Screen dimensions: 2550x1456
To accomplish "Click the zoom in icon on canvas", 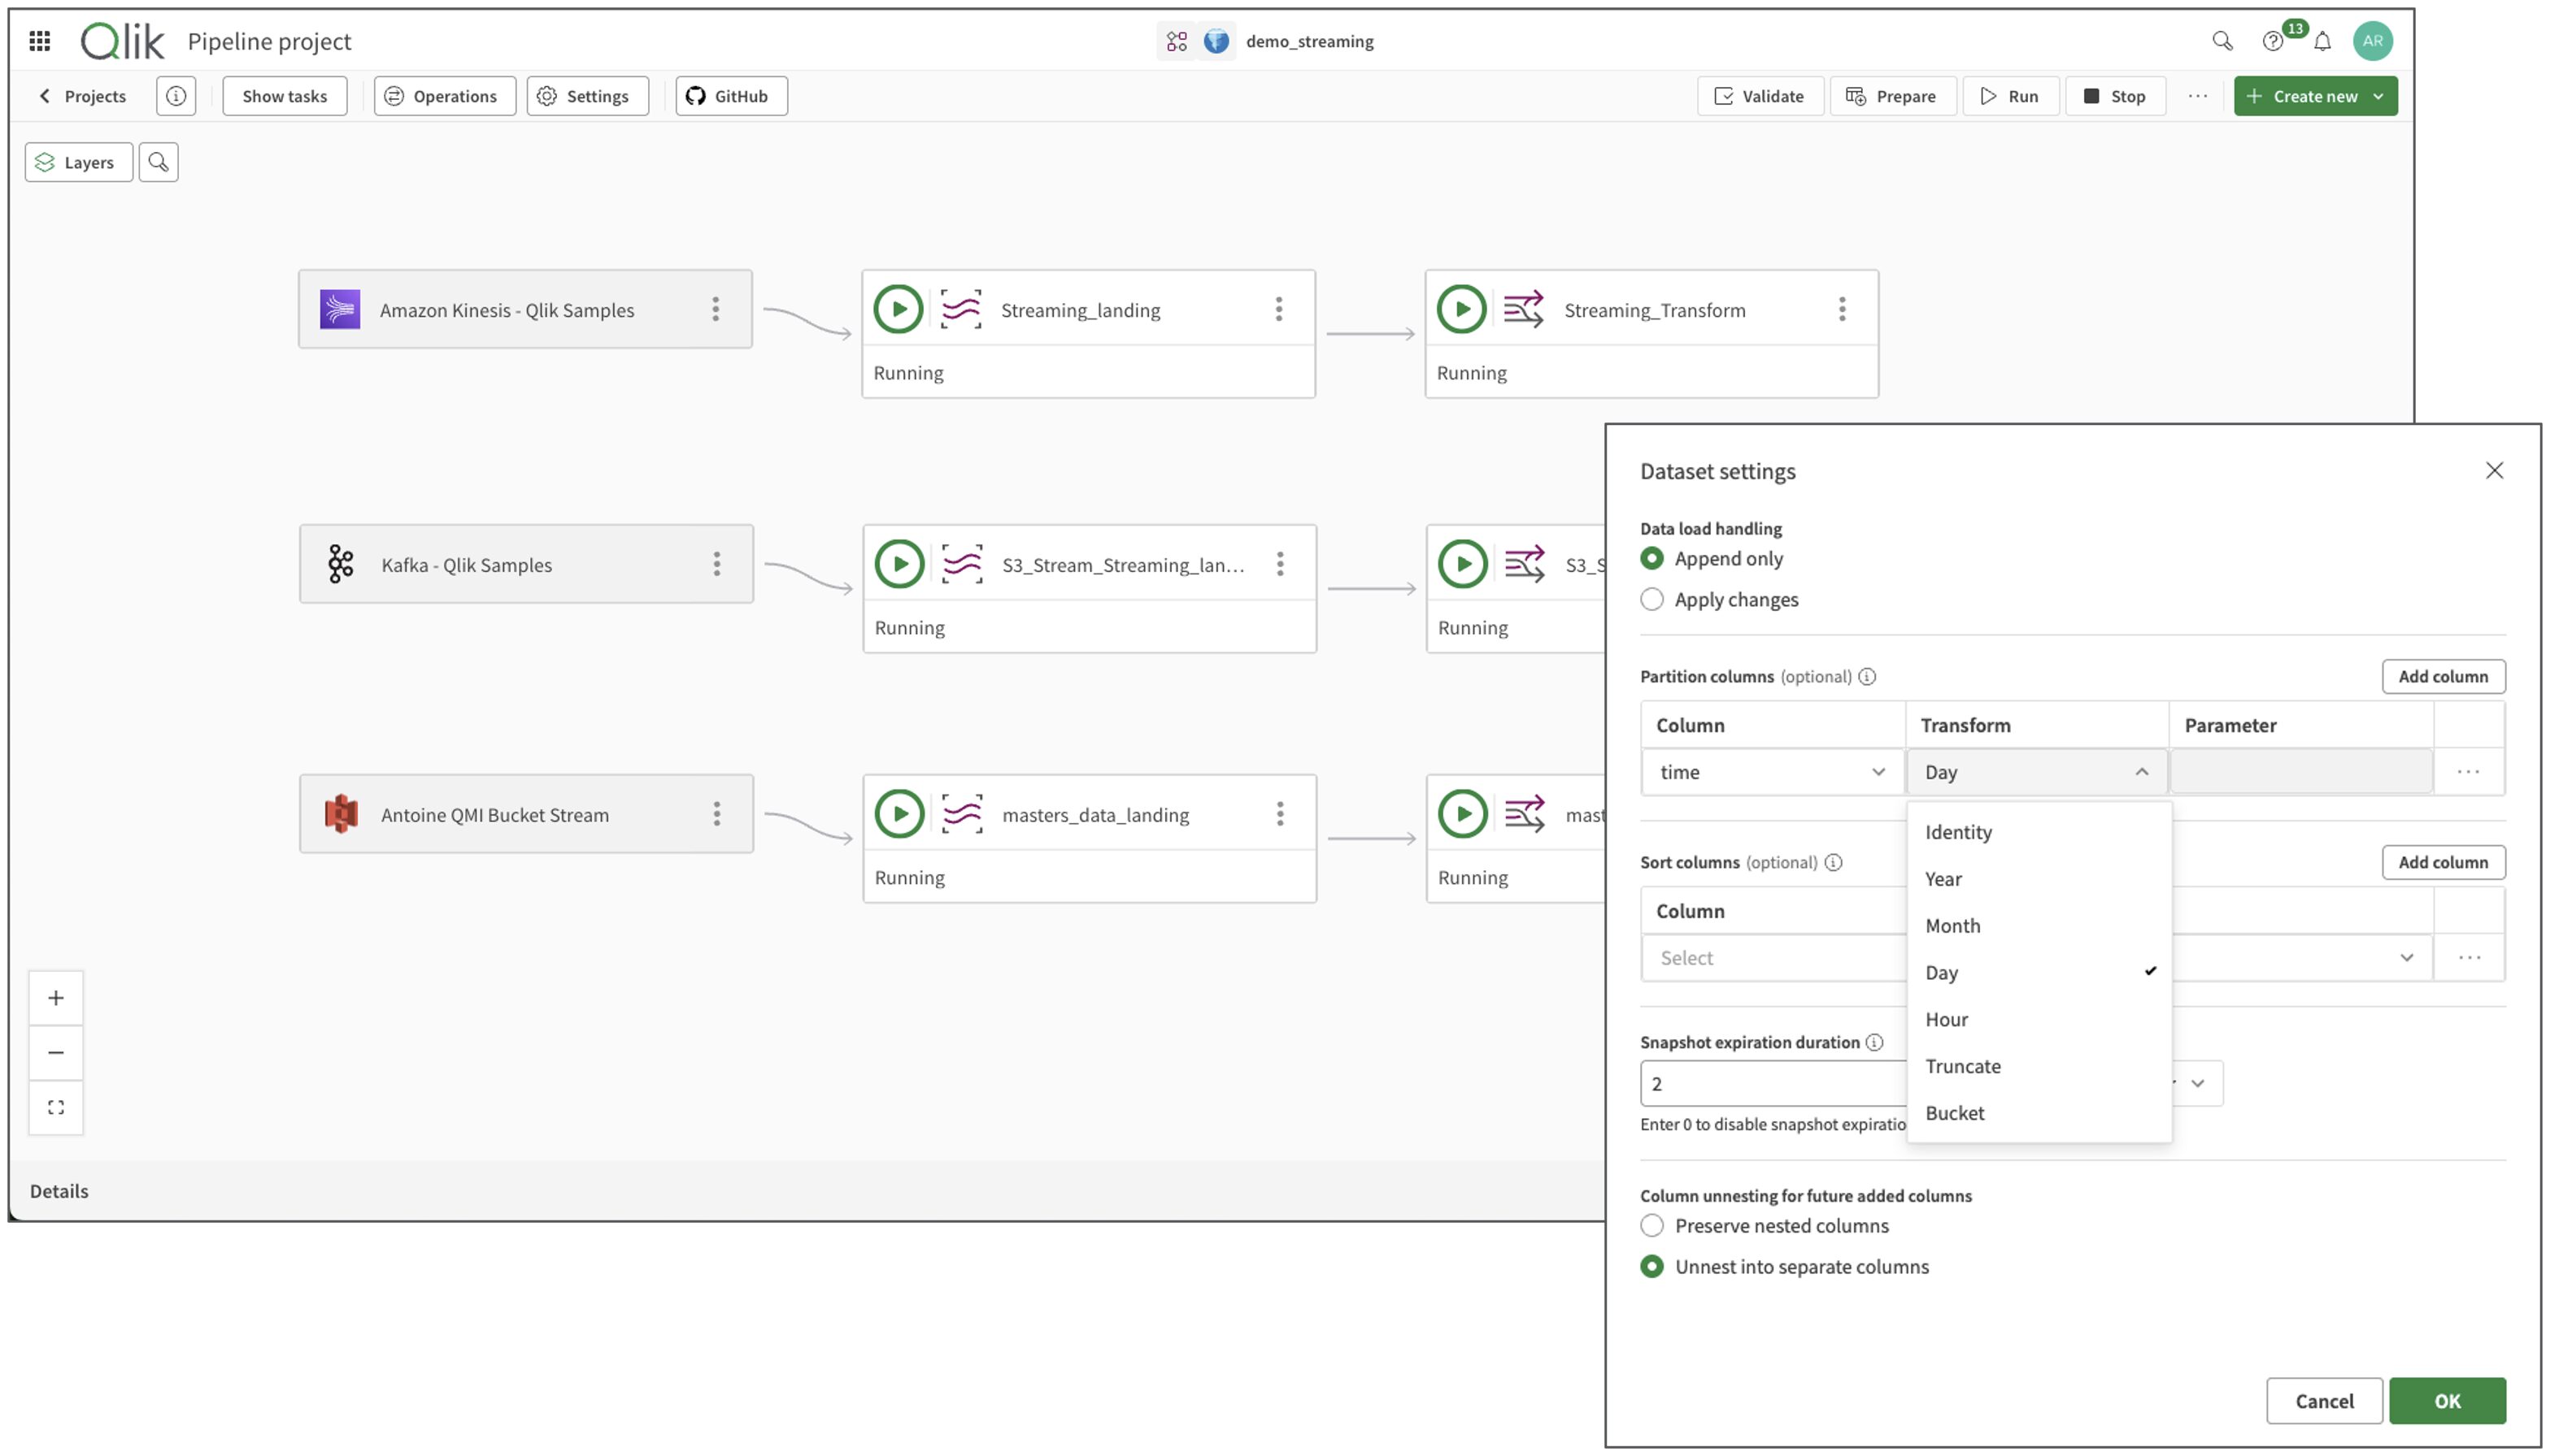I will 55,997.
